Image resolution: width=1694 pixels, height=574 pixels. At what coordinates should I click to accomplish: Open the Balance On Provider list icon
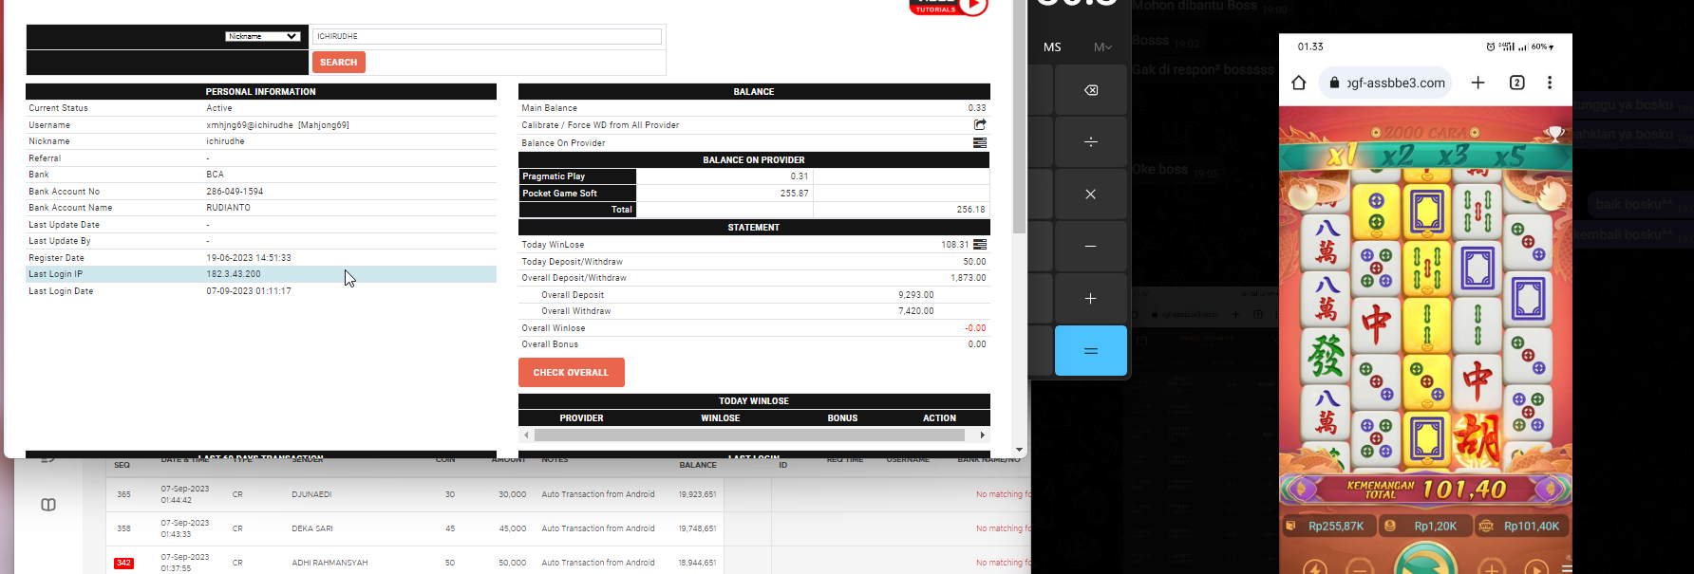pos(980,143)
